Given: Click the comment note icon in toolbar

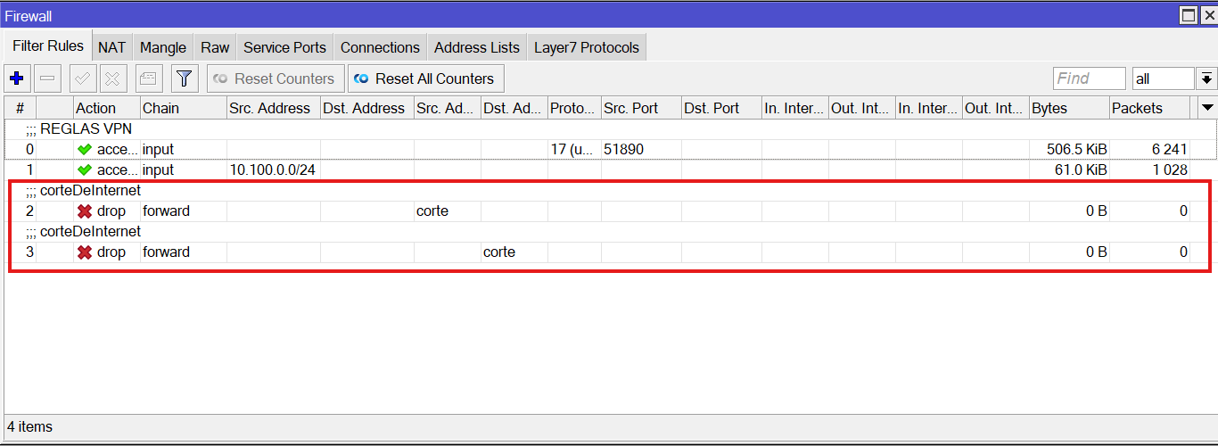Looking at the screenshot, I should click(149, 78).
